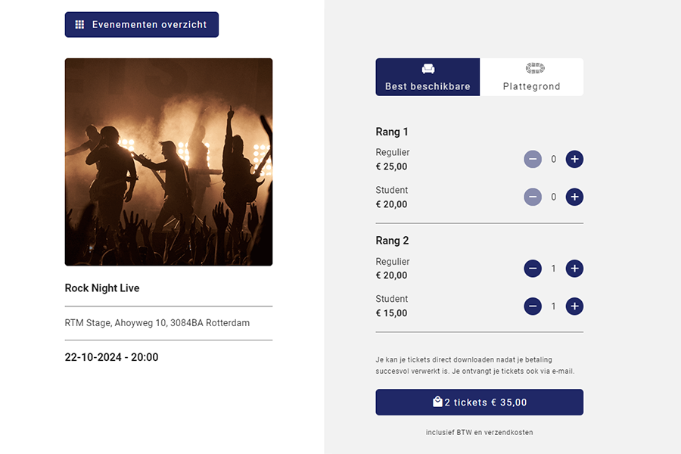Image resolution: width=681 pixels, height=454 pixels.
Task: Add one Rang 1 Student ticket
Action: (x=574, y=197)
